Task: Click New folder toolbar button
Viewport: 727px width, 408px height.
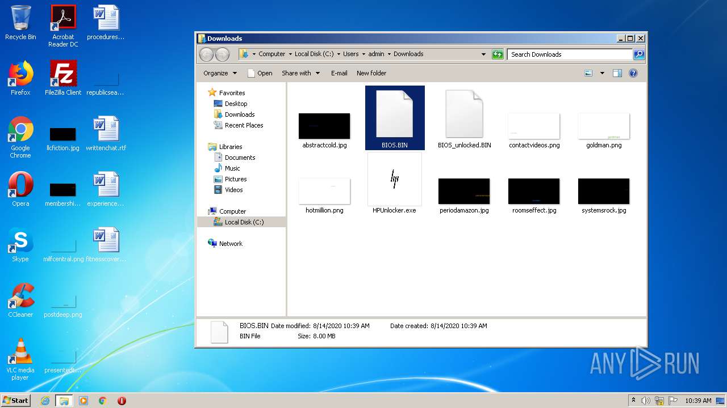Action: (x=371, y=73)
